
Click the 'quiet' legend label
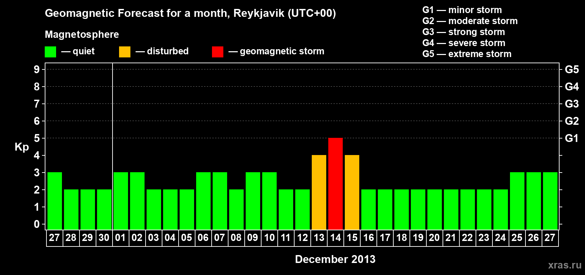pyautogui.click(x=84, y=51)
